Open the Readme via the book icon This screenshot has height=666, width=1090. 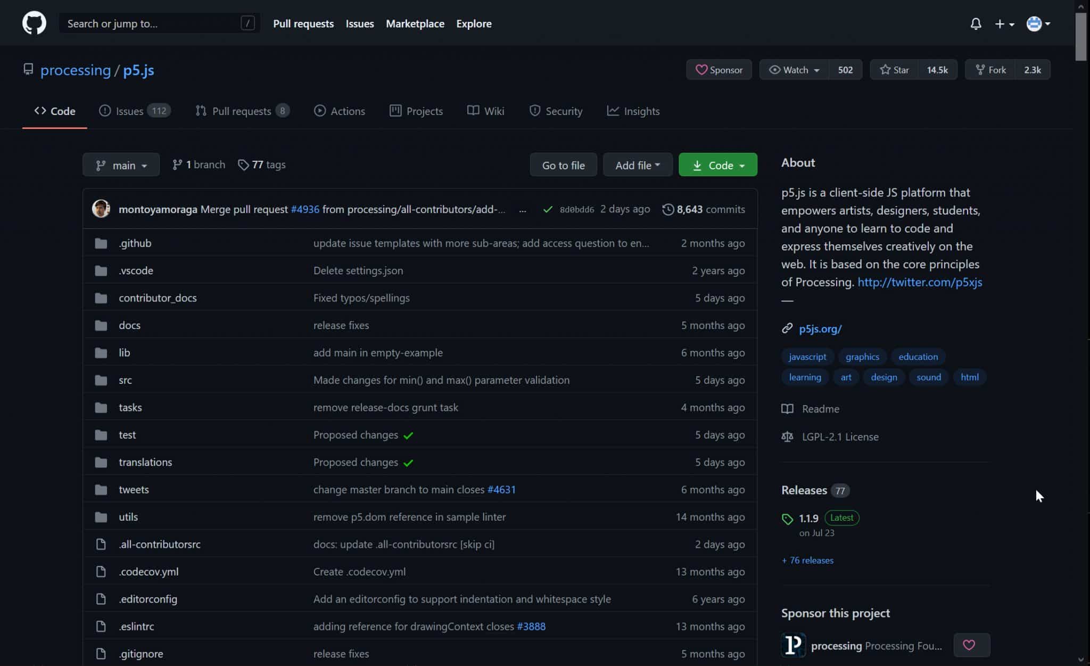[x=788, y=409]
